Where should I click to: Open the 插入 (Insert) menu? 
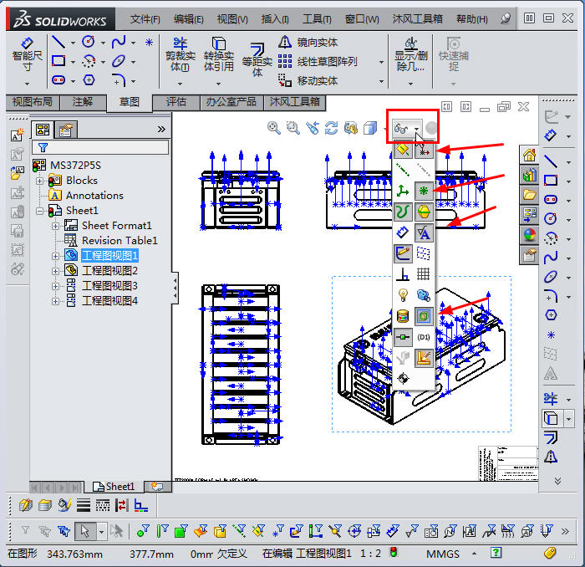[x=274, y=18]
